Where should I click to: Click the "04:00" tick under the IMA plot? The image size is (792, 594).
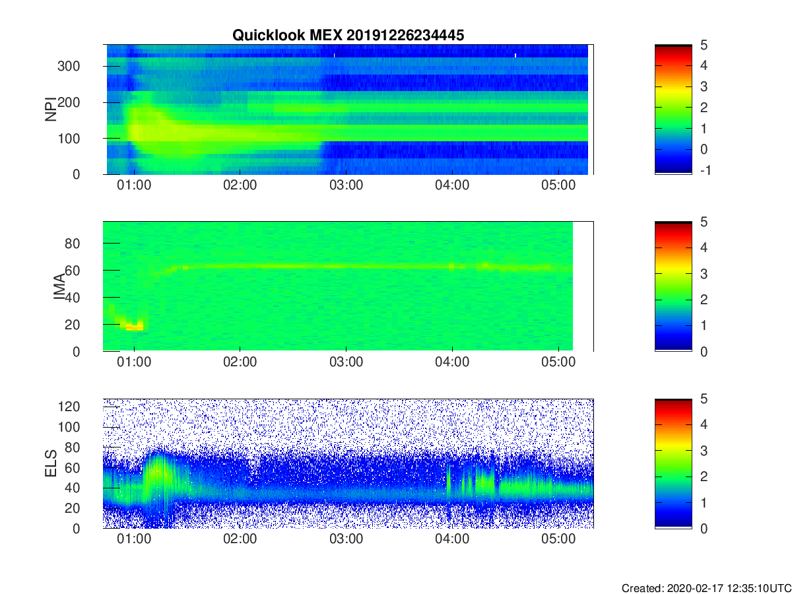tap(453, 362)
